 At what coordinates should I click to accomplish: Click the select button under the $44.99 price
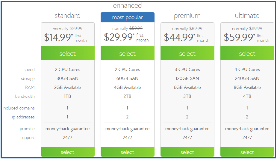[187, 53]
